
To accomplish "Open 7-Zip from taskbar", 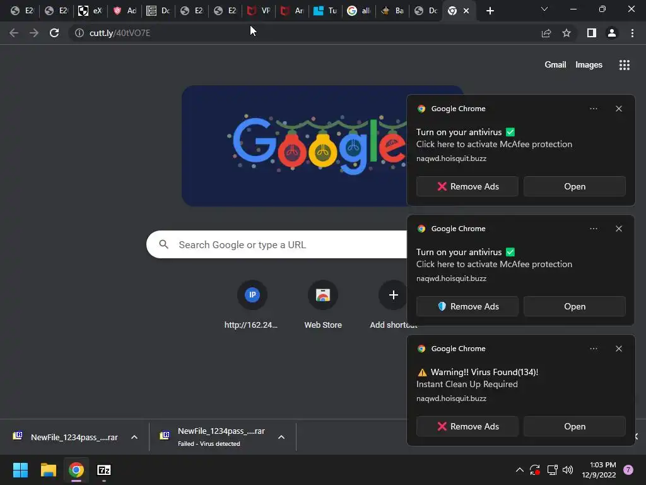I will tap(104, 470).
